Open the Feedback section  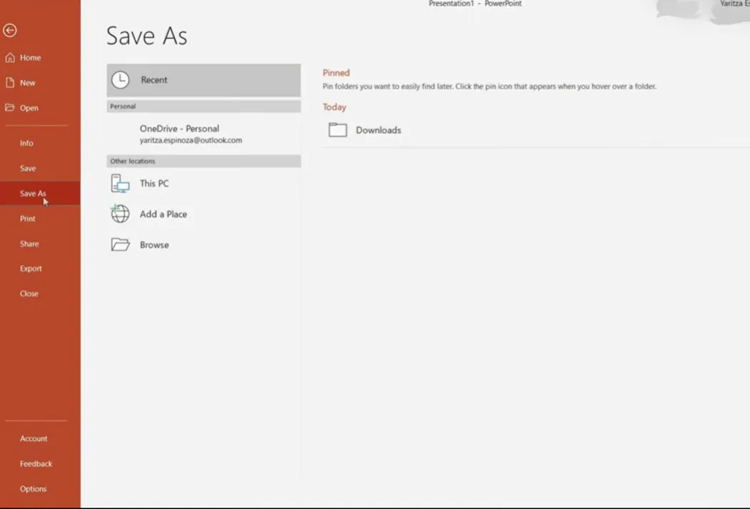point(36,463)
